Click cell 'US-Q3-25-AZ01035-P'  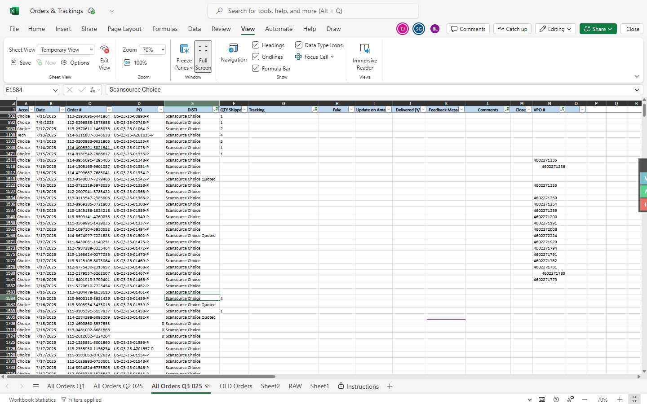coord(139,135)
